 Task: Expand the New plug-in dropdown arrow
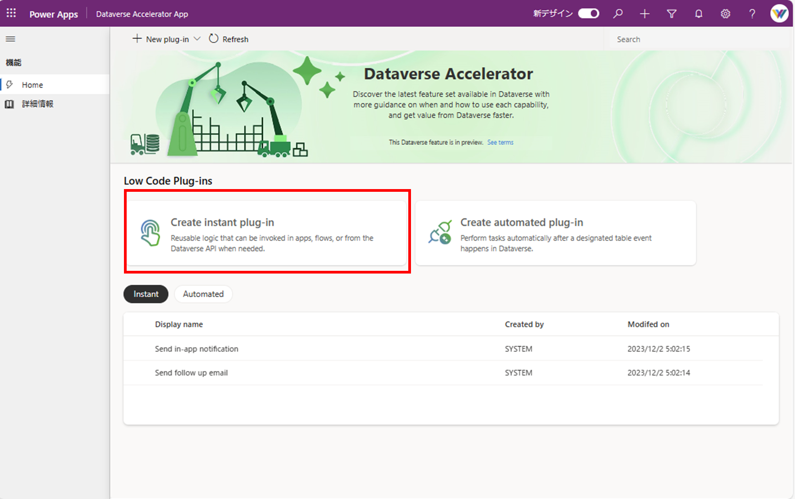[x=198, y=39]
